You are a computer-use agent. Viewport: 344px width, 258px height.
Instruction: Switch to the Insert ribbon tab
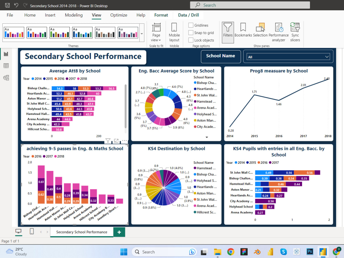pos(50,15)
